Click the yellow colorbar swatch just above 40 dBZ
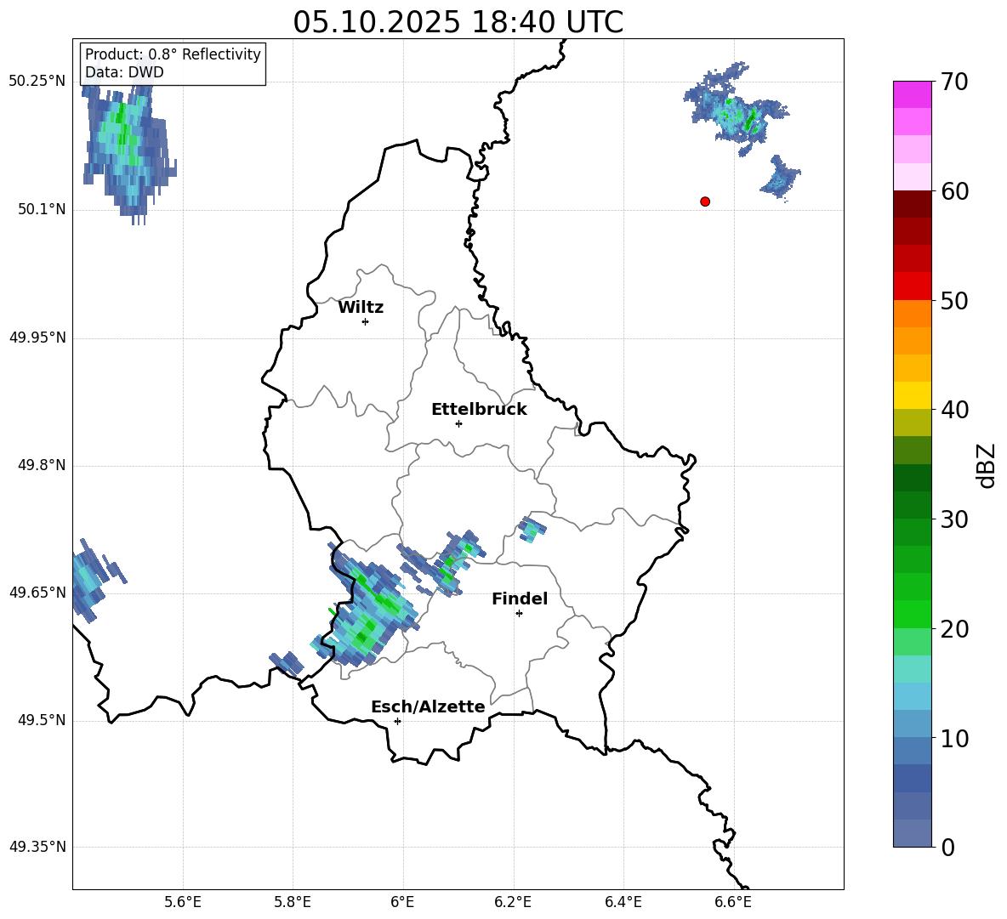The width and height of the screenshot is (1007, 919). (912, 395)
